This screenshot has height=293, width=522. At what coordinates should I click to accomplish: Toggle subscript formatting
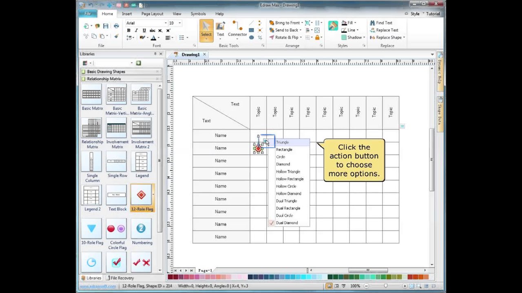[x=160, y=31]
